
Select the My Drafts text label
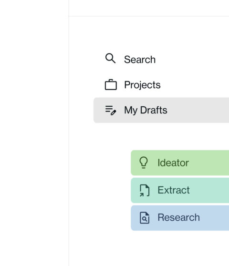pyautogui.click(x=146, y=110)
